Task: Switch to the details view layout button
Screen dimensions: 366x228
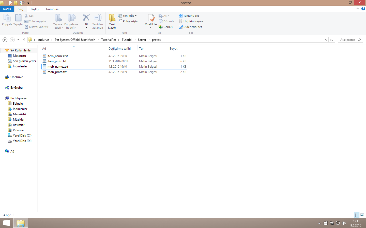Action: pyautogui.click(x=357, y=215)
